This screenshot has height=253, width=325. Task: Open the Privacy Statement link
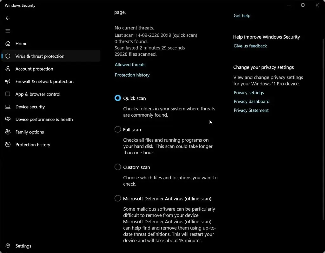251,110
